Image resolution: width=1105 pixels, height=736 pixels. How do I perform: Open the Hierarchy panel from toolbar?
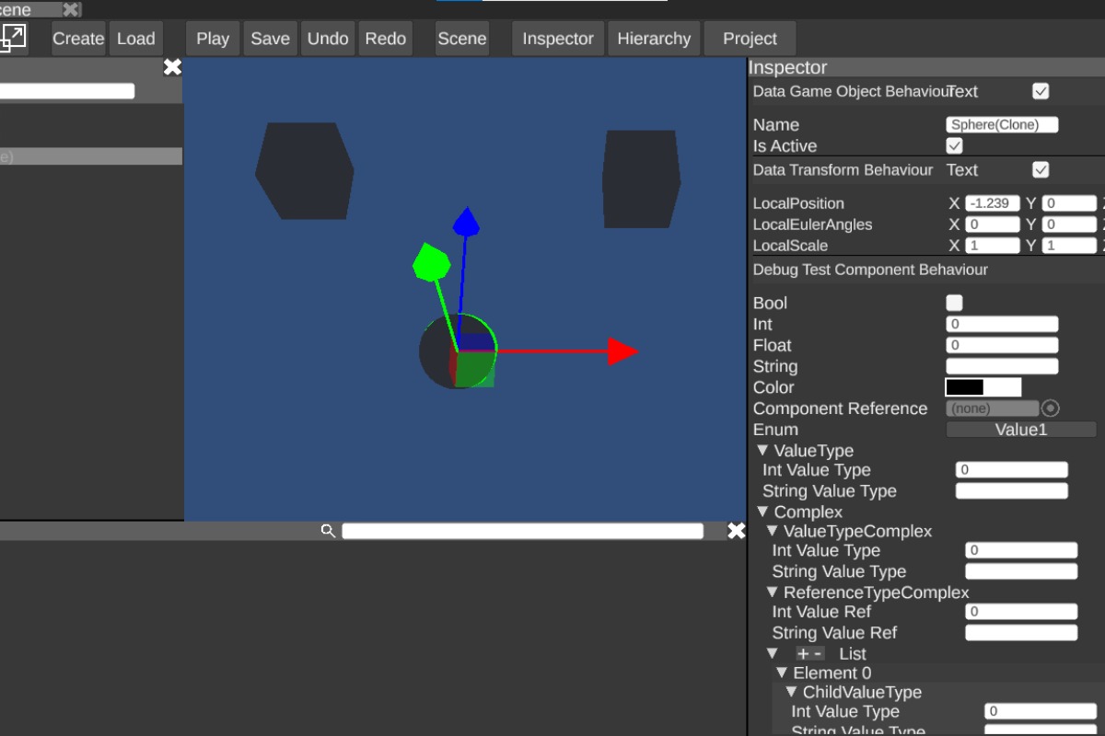654,39
